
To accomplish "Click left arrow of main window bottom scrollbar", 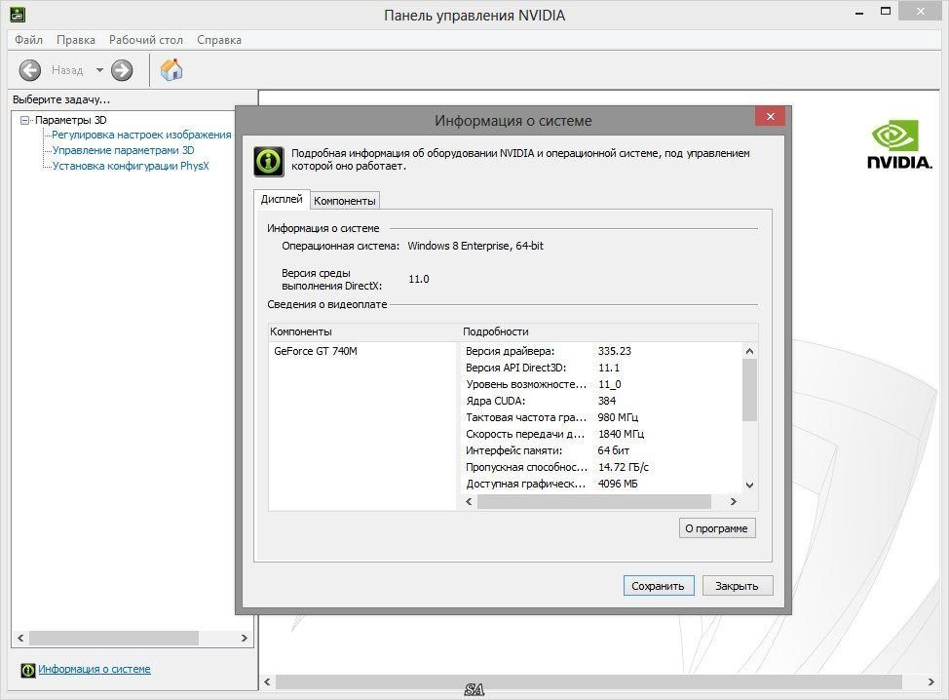I will coord(268,681).
